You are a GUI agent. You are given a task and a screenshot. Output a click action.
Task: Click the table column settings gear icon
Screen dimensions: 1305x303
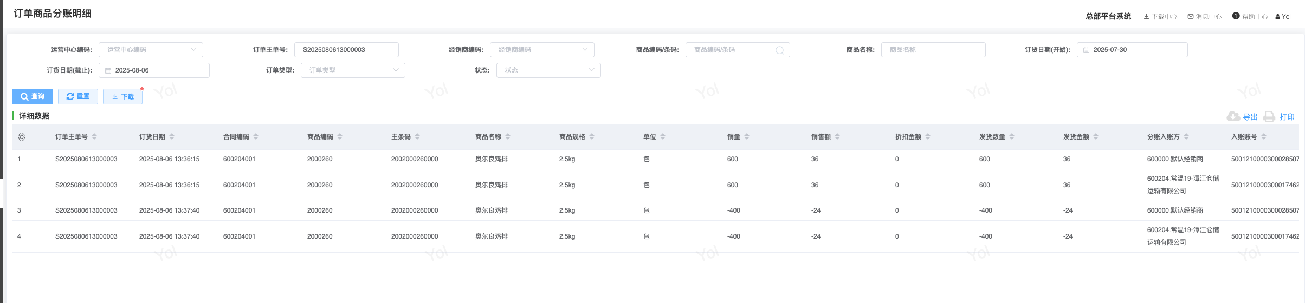pyautogui.click(x=22, y=137)
